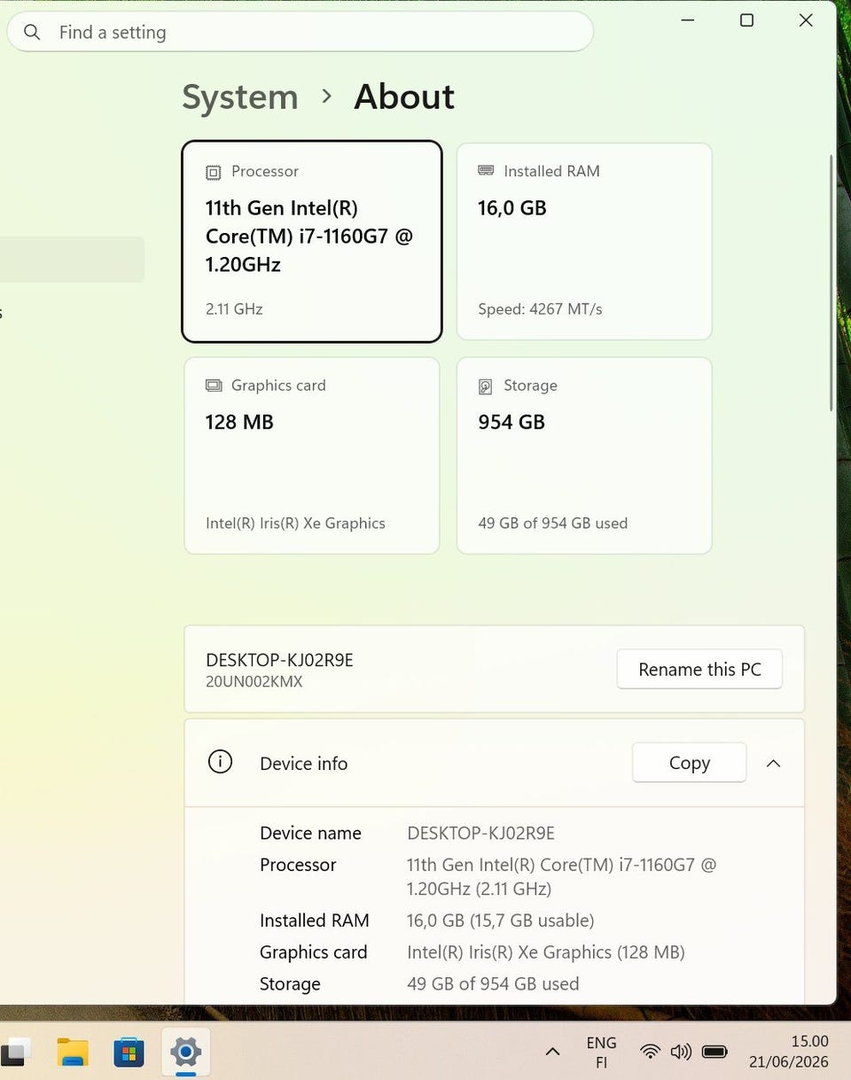Image resolution: width=851 pixels, height=1080 pixels.
Task: Open File Explorer from the taskbar
Action: (73, 1052)
